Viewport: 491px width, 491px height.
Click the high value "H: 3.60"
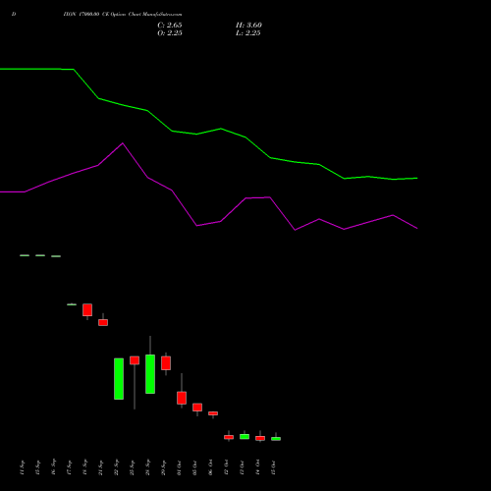pos(248,26)
